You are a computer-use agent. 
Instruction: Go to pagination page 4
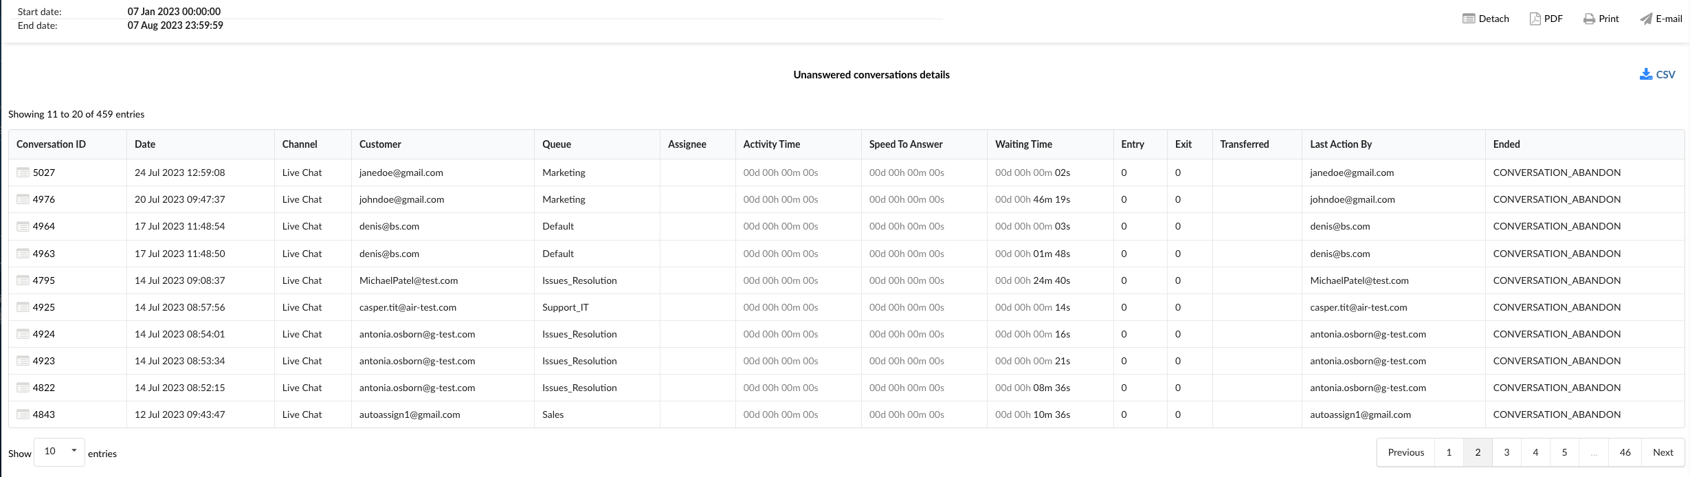pos(1535,452)
